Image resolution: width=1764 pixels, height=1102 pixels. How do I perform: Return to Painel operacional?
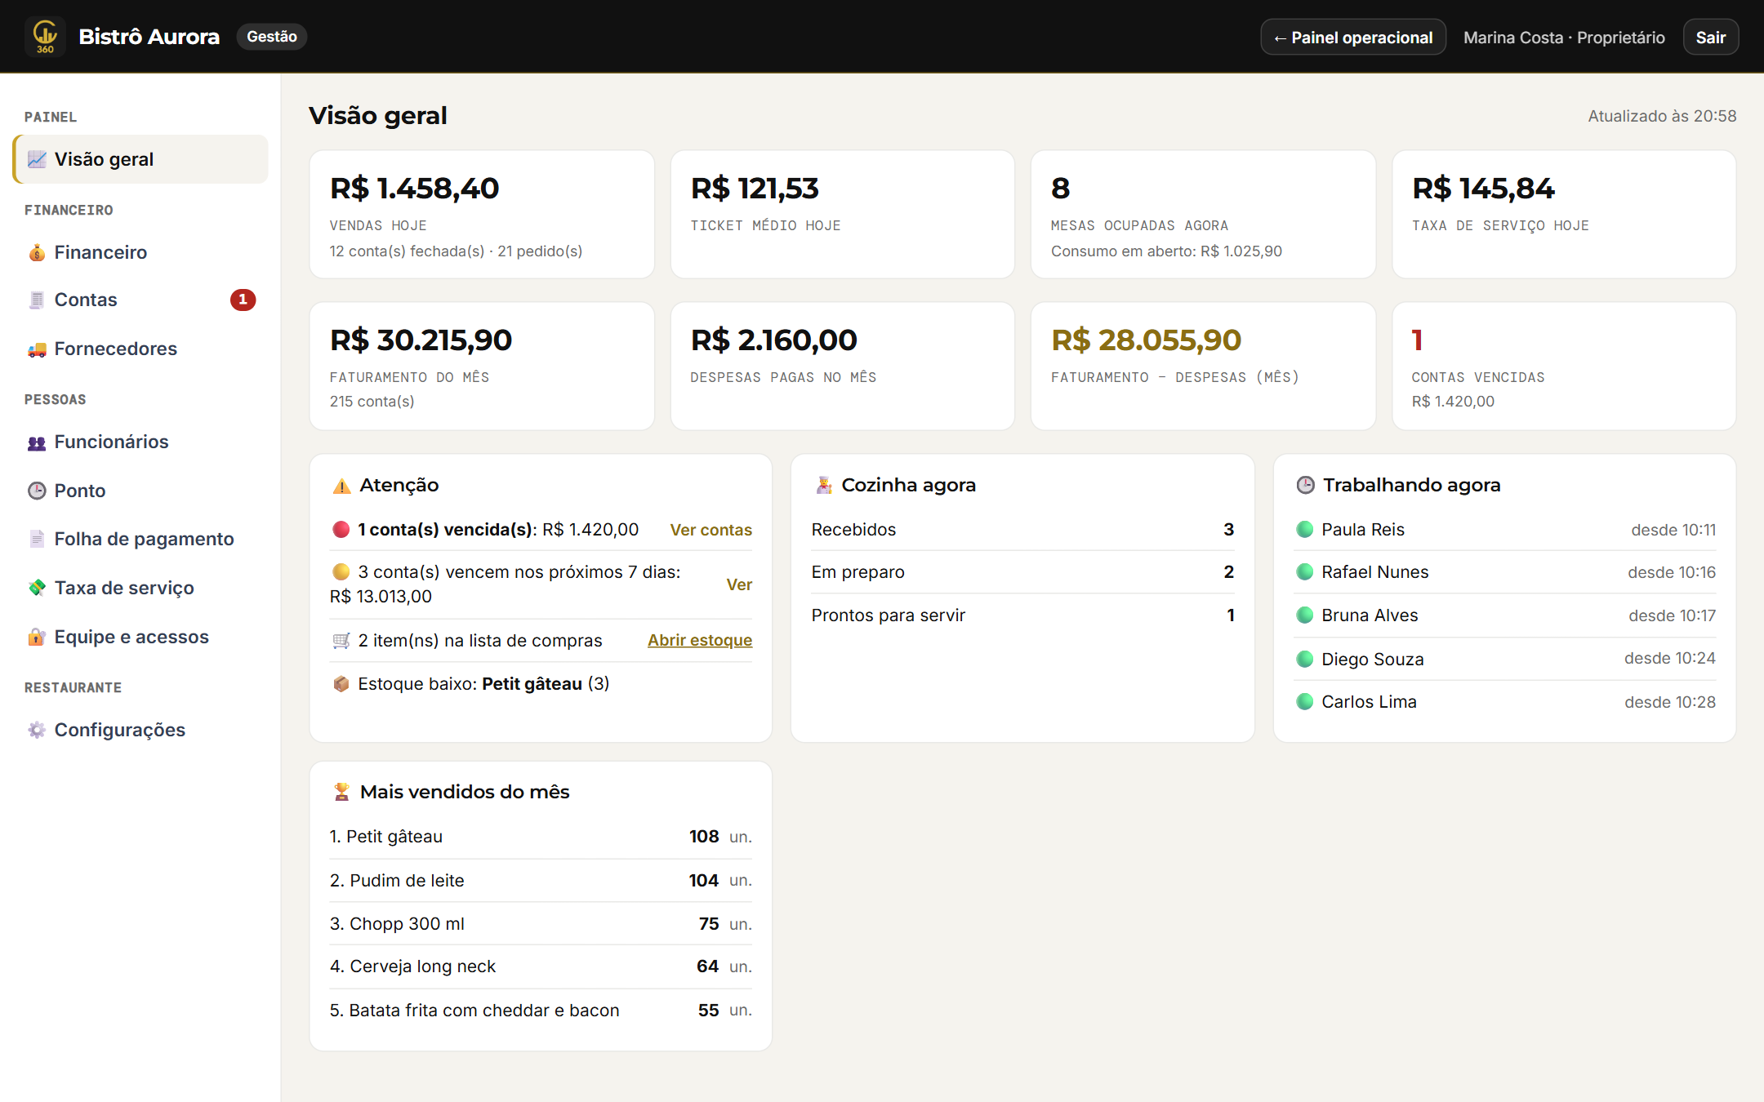(1353, 38)
